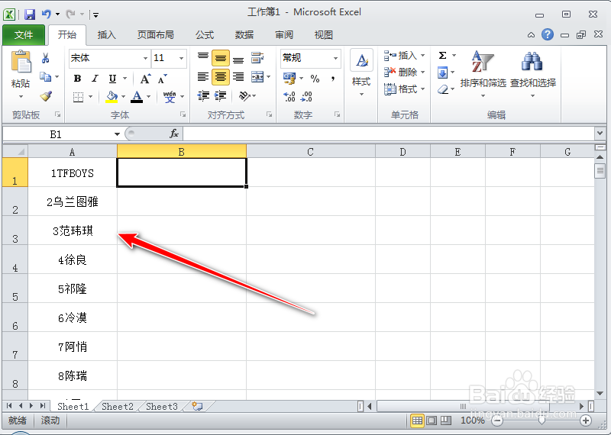This screenshot has width=611, height=435.
Task: Toggle align text right
Action: coord(238,77)
